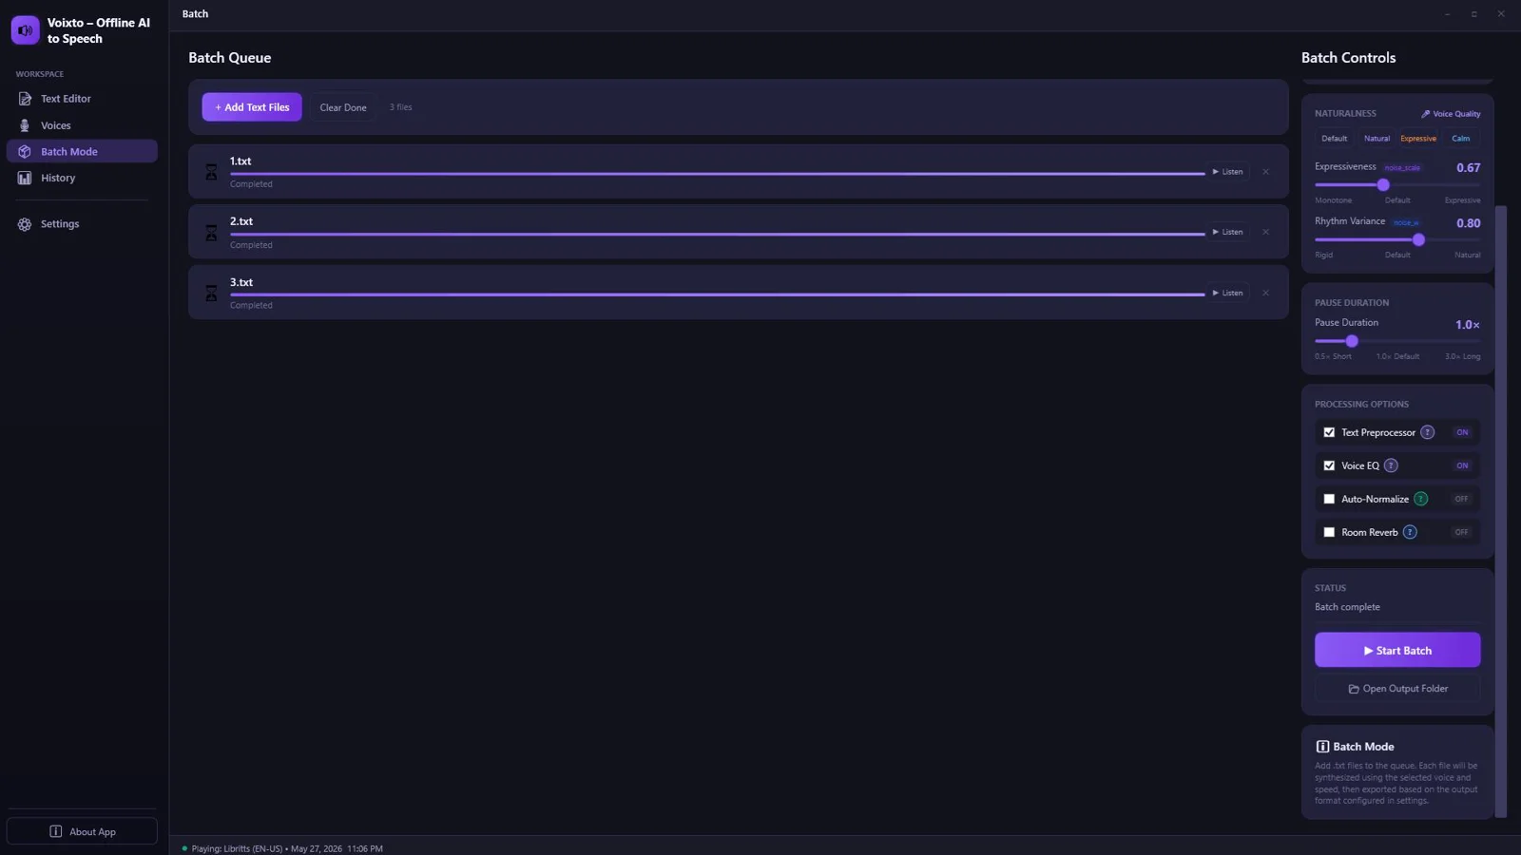Image resolution: width=1521 pixels, height=855 pixels.
Task: Click Text Preprocessor help icon
Action: point(1427,432)
